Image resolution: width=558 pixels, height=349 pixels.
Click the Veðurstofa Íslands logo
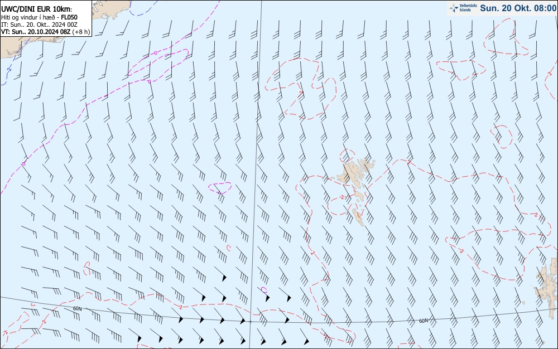point(463,8)
